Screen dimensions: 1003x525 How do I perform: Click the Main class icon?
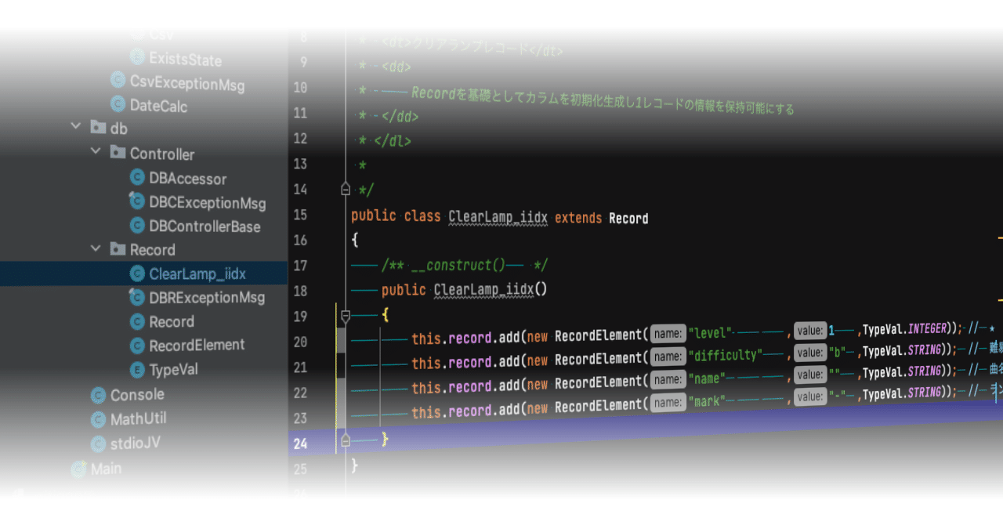tap(78, 468)
